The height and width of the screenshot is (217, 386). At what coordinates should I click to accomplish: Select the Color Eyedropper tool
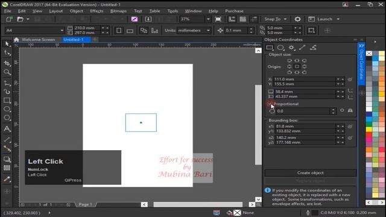(7, 179)
